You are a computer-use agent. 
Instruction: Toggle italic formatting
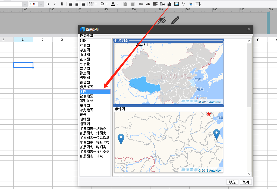coord(55,4)
